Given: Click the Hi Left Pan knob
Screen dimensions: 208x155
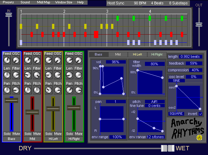Looking at the screenshot, I should coord(49,90).
